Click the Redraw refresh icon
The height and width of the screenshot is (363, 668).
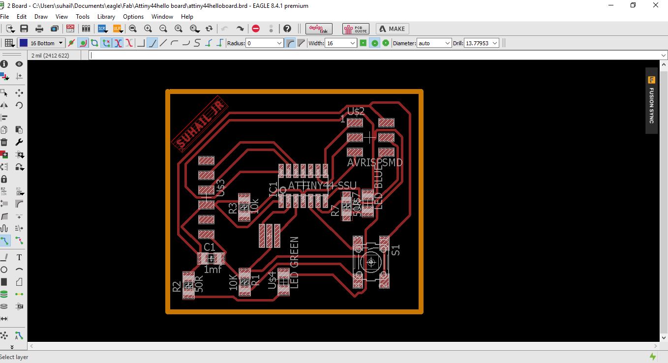pyautogui.click(x=209, y=29)
